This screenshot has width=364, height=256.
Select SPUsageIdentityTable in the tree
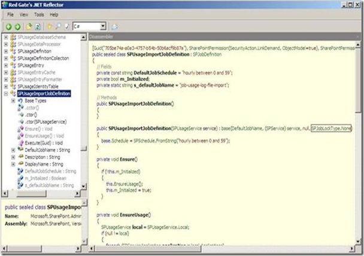pos(41,87)
